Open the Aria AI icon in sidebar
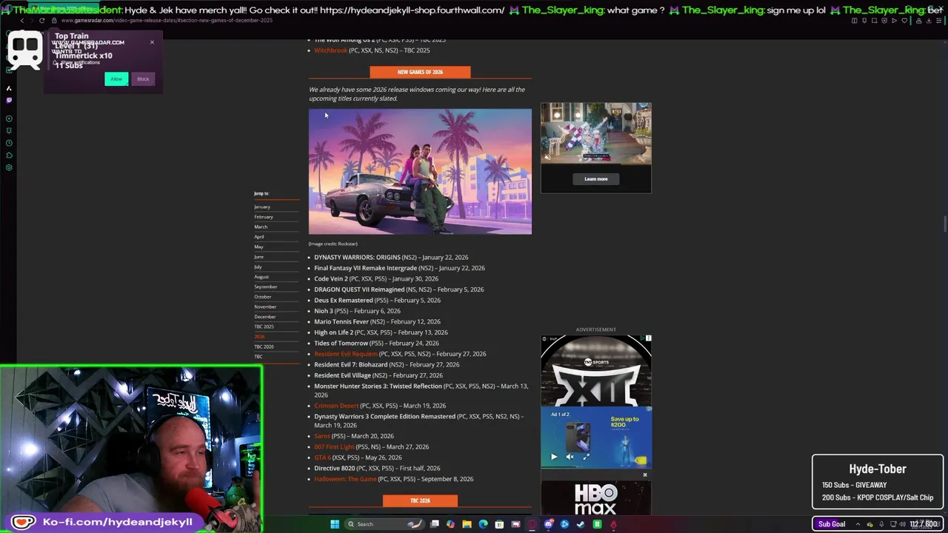 click(9, 88)
